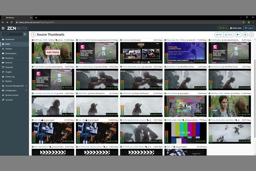Open the JVC-Camera source link
This screenshot has height=171, width=256.
coord(172,94)
